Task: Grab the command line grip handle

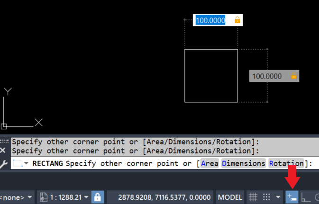Action: pos(4,141)
